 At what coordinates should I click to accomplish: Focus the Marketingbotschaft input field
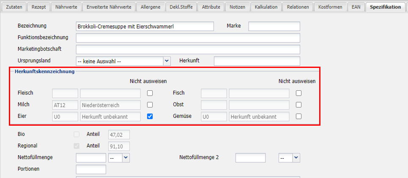pyautogui.click(x=188, y=49)
